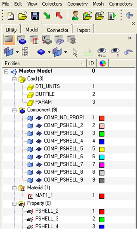Select the Property View icon
137x232 pixels.
(x=47, y=39)
